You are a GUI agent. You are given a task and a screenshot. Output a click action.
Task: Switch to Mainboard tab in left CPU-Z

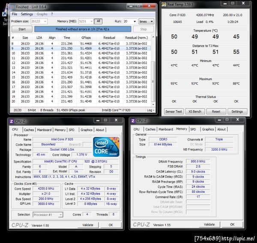(x=44, y=130)
